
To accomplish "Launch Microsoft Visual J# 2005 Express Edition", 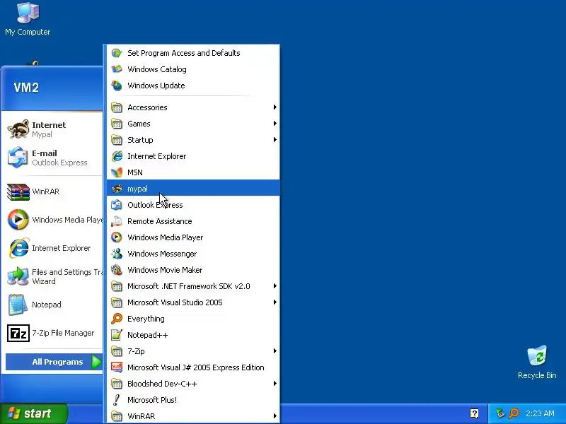I will [193, 367].
